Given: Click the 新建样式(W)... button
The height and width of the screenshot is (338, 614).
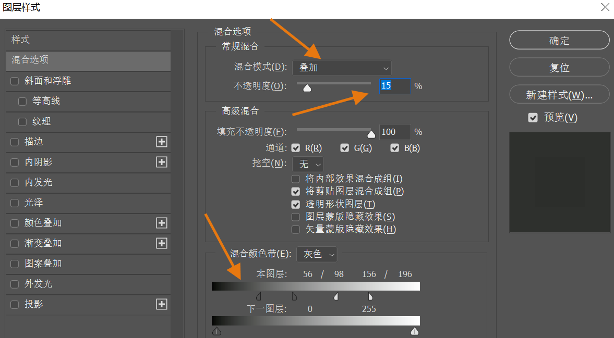Looking at the screenshot, I should click(x=559, y=95).
